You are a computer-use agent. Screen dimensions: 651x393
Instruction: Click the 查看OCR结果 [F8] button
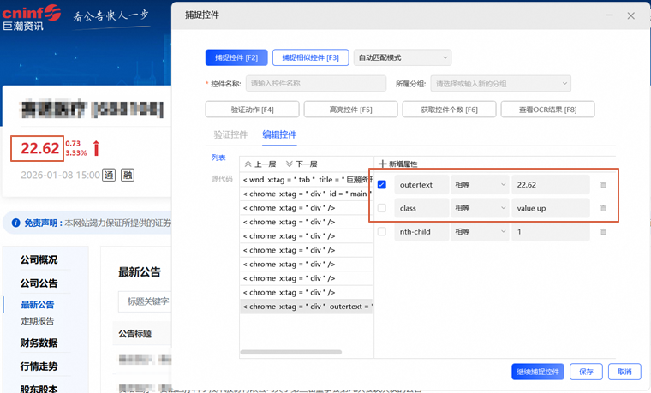point(547,110)
